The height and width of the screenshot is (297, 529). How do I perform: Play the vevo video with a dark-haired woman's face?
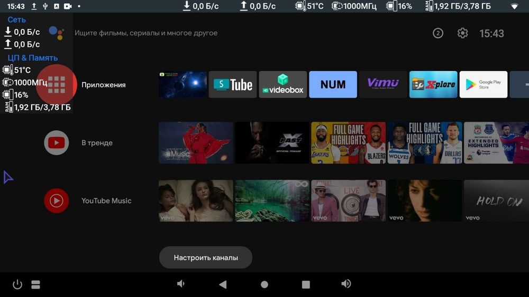[425, 201]
